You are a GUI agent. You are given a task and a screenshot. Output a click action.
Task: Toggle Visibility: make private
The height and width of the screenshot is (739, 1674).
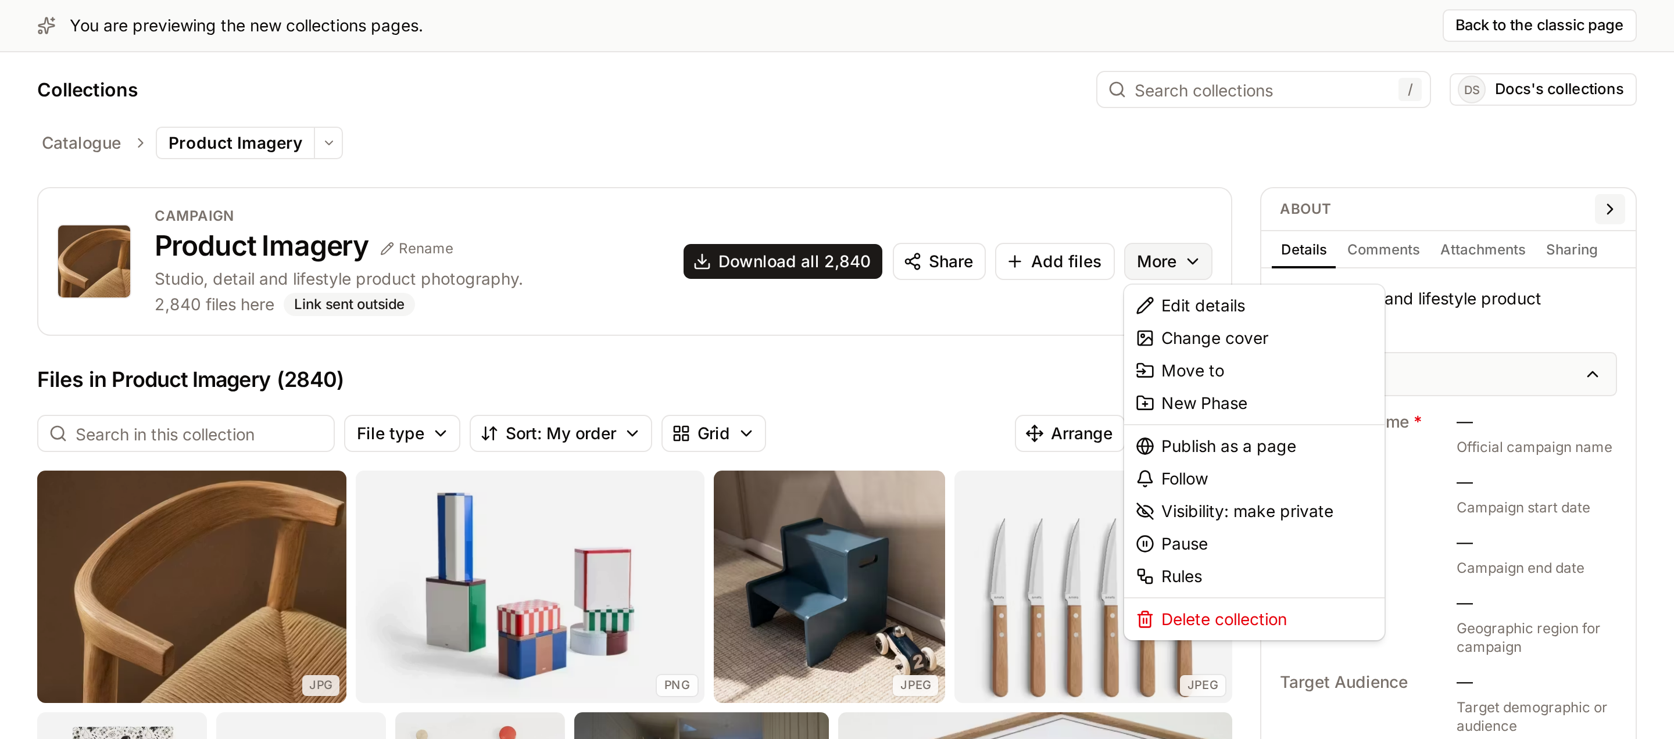click(x=1254, y=511)
